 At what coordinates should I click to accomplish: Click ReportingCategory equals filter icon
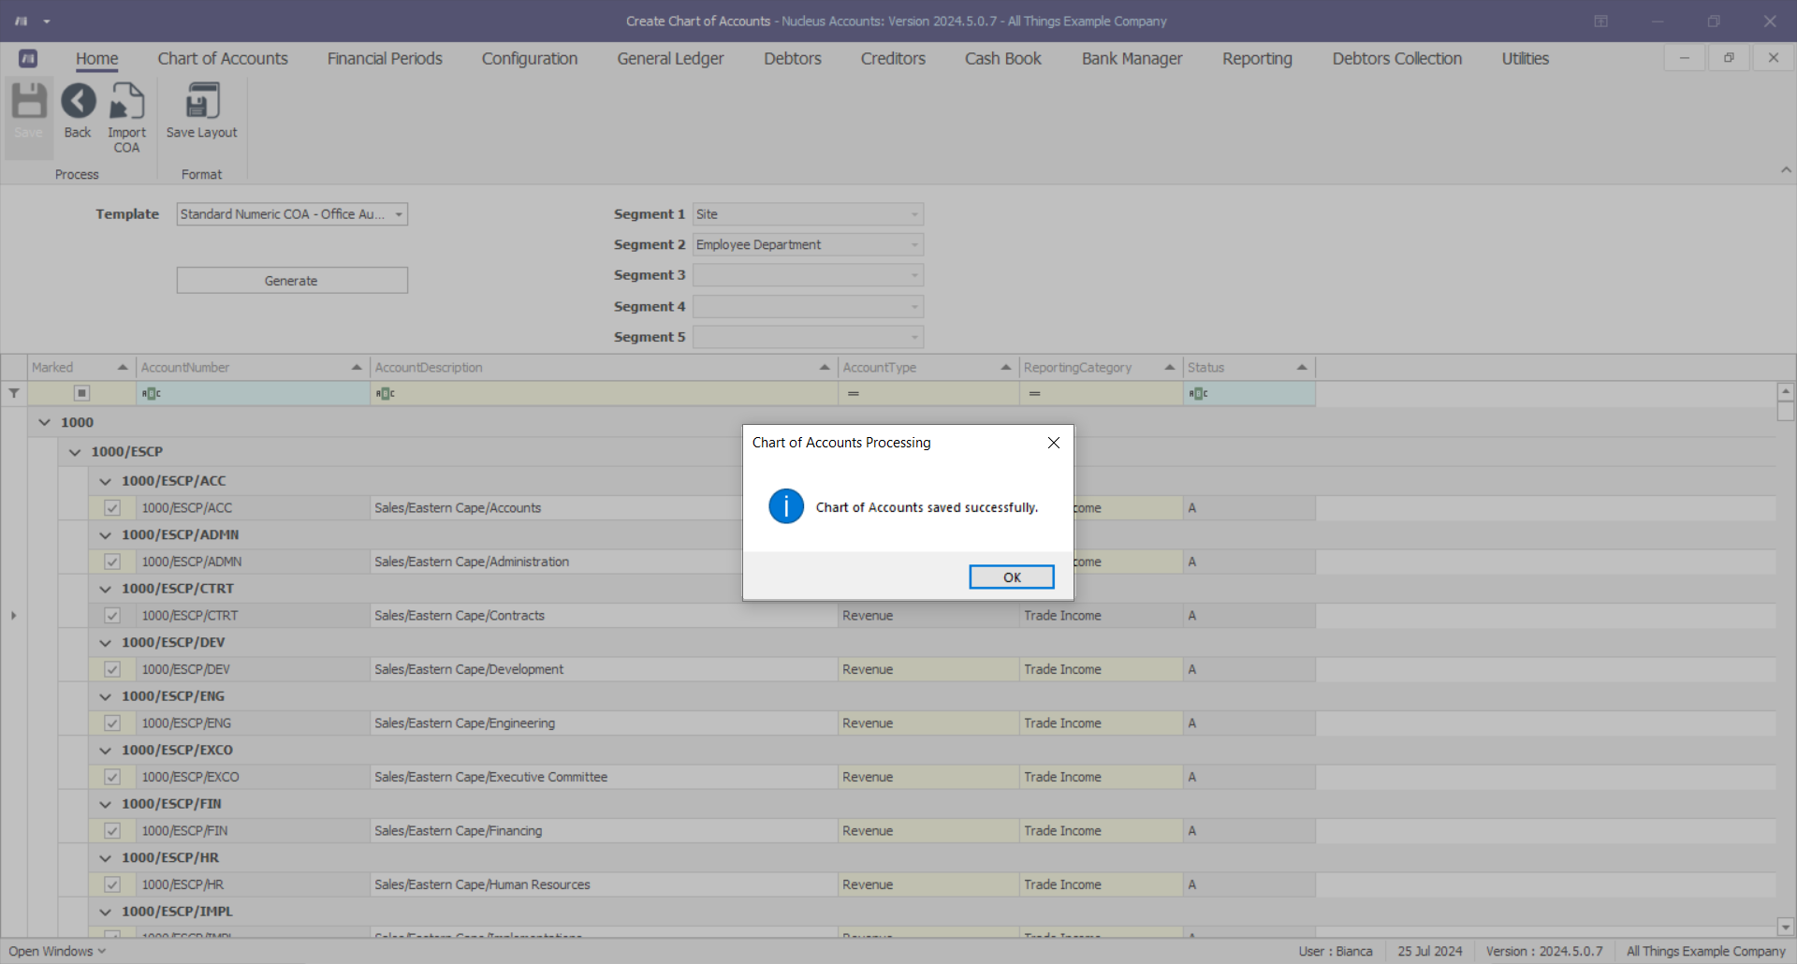(x=1034, y=393)
